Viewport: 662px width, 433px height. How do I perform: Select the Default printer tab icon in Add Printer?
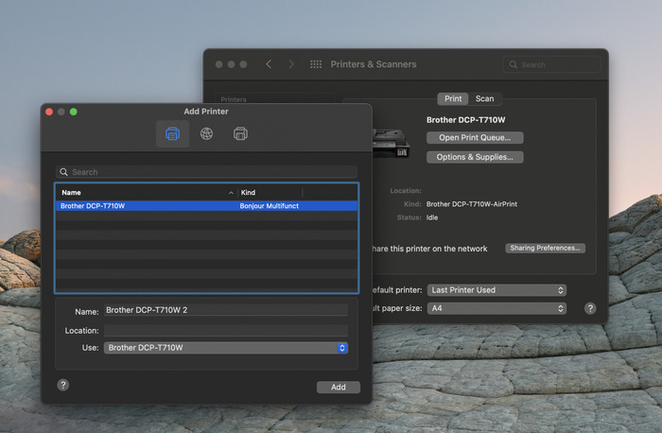172,134
